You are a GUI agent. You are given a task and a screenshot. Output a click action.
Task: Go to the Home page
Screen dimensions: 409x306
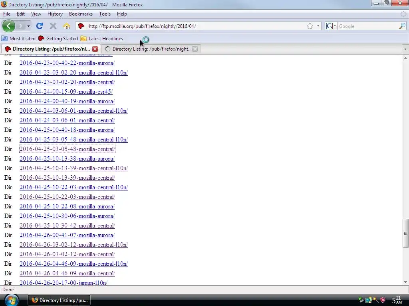click(67, 26)
